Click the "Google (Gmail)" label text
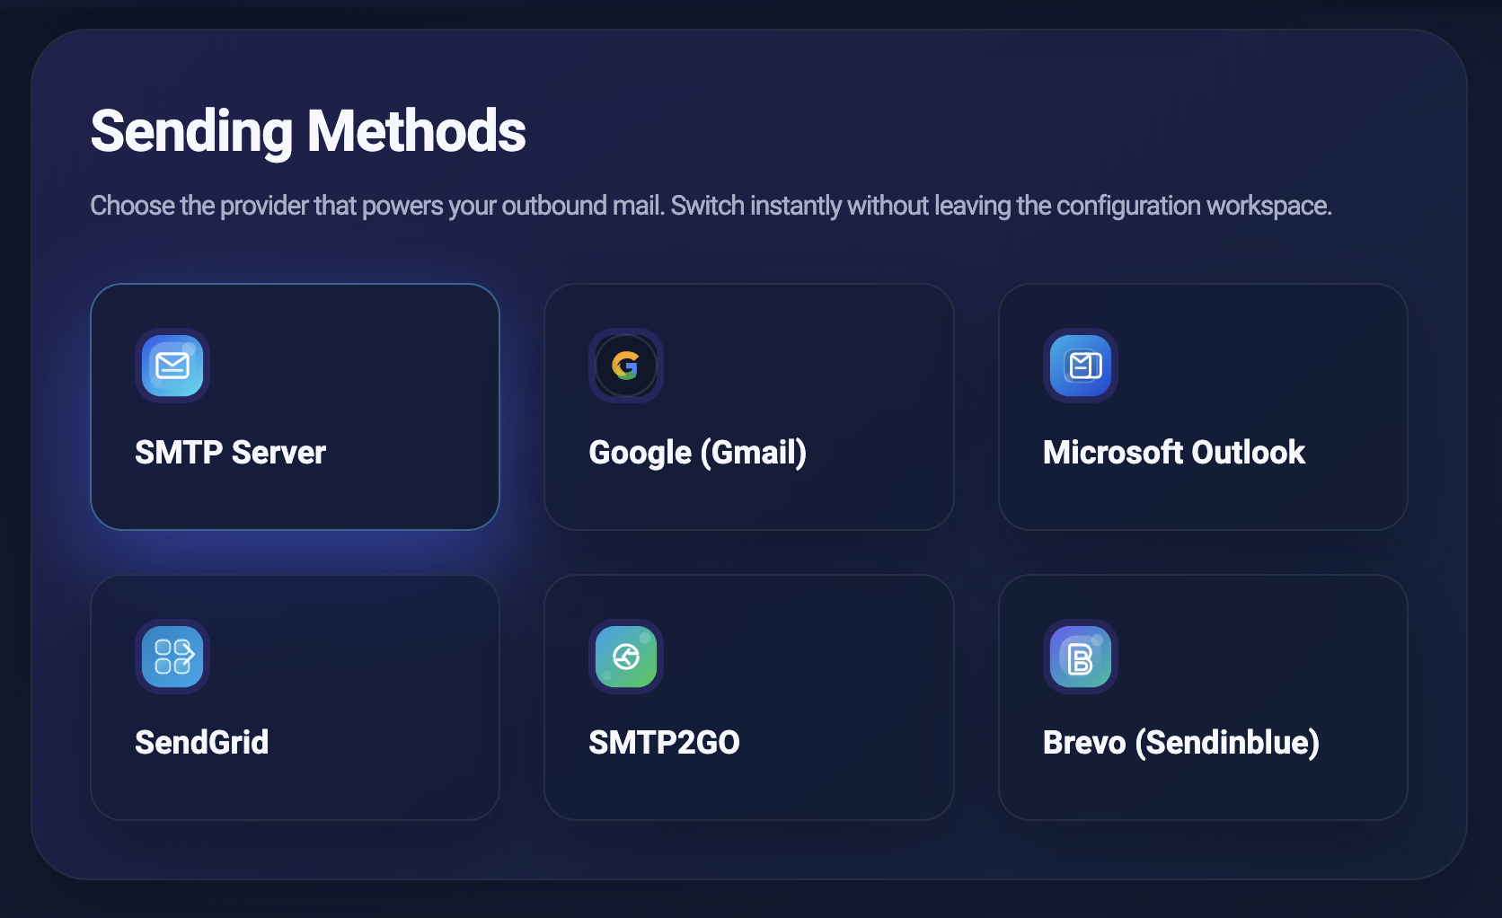1502x918 pixels. (697, 453)
